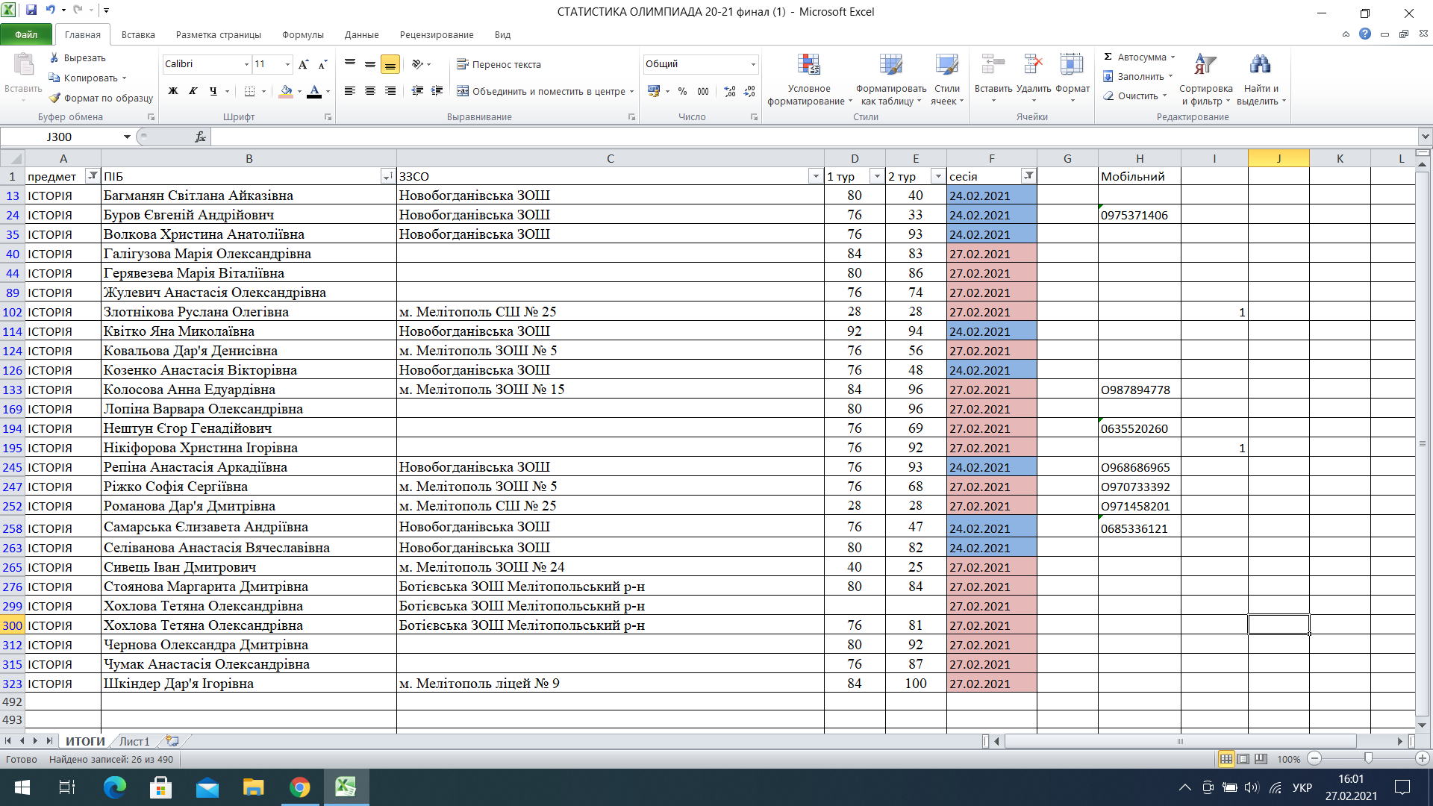Click the Sort and Filter icon

point(1205,65)
